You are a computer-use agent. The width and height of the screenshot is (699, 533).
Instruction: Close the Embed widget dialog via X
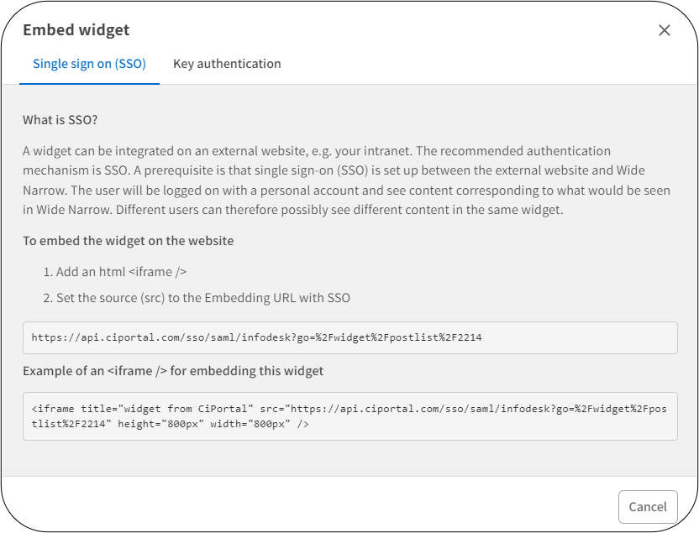[x=664, y=29]
